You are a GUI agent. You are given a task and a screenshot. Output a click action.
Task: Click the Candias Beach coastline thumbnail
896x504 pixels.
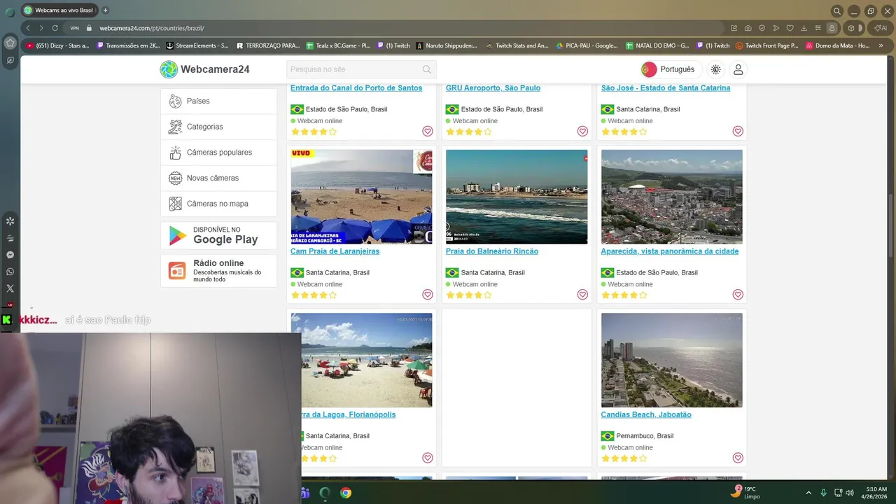(x=671, y=360)
